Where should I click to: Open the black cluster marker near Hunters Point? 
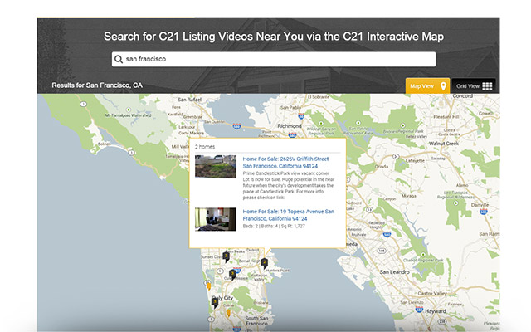pos(264,263)
